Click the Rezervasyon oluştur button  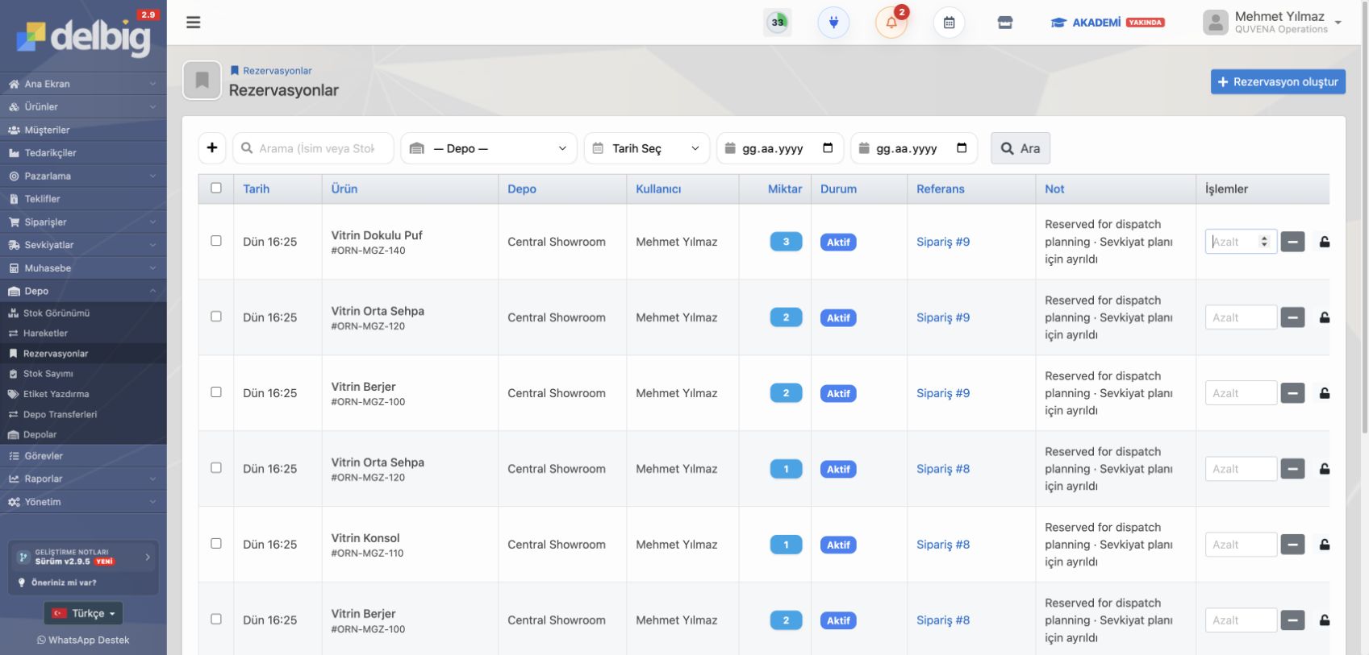pyautogui.click(x=1278, y=81)
